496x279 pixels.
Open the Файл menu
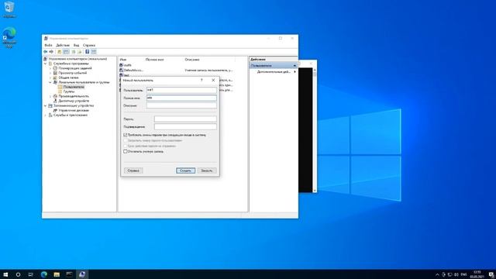coord(48,45)
